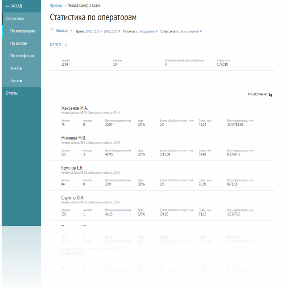The image size is (286, 287).
Task: Click the total calls value 1834
Action: tap(64, 64)
